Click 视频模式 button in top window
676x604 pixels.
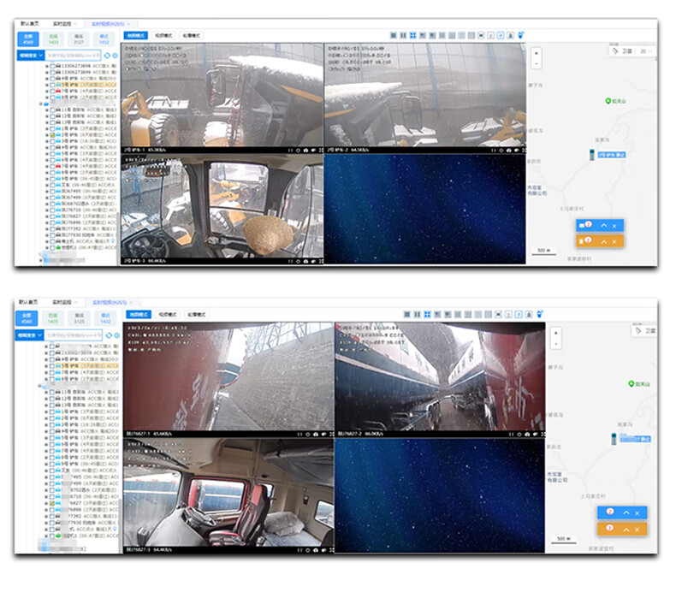click(163, 36)
